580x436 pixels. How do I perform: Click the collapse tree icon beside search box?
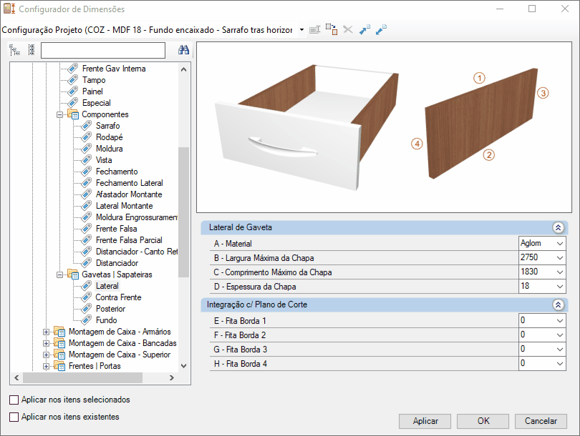pos(31,50)
